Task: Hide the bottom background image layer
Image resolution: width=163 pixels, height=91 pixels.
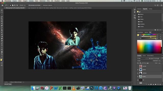Action: [138, 80]
